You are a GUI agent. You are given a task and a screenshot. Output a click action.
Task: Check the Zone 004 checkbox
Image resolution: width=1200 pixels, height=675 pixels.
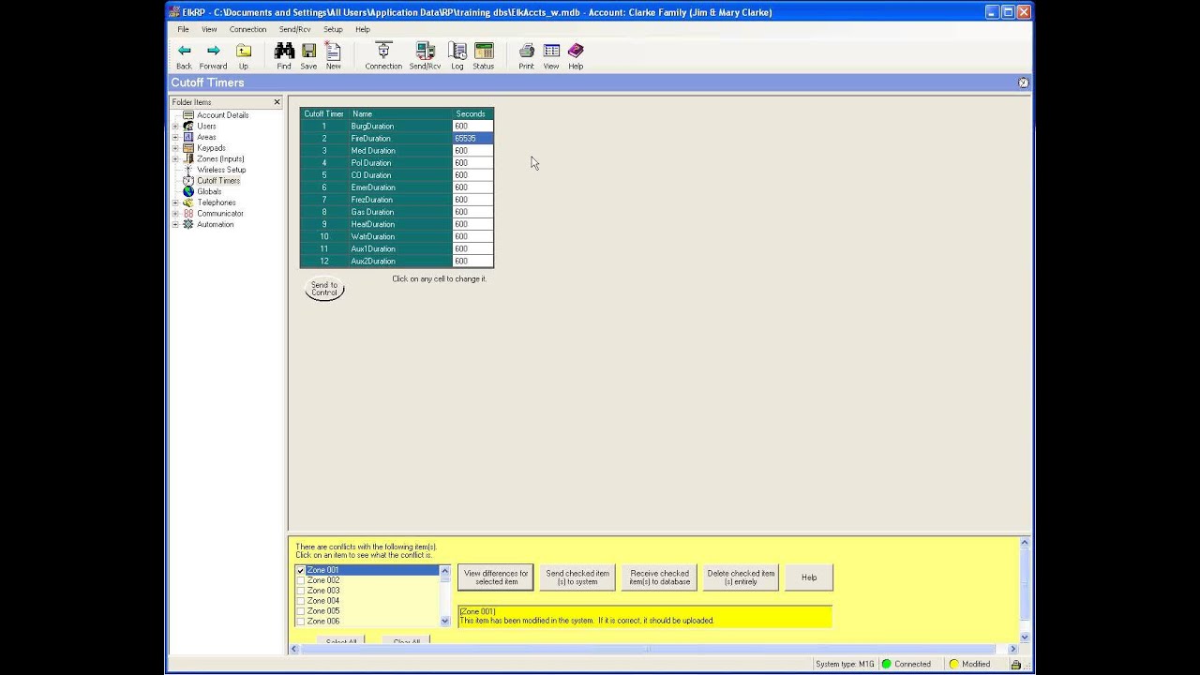301,601
